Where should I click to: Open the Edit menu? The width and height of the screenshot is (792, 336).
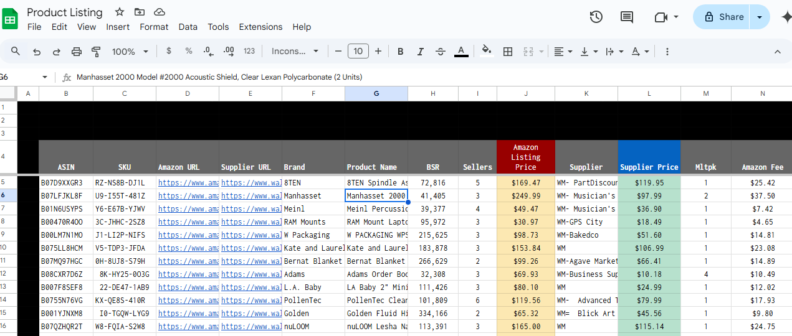[x=59, y=27]
